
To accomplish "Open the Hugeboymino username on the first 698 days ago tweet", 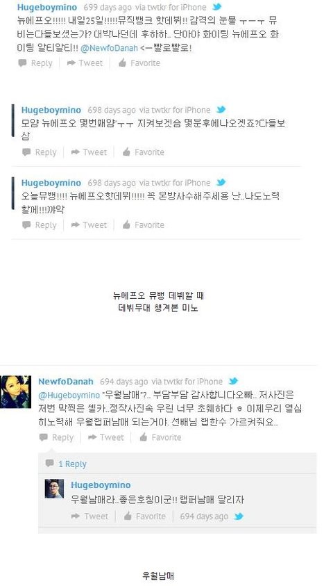I will coord(51,111).
